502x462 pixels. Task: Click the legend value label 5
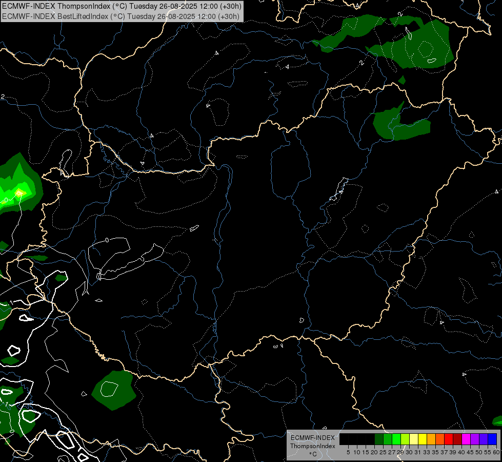[x=348, y=452]
